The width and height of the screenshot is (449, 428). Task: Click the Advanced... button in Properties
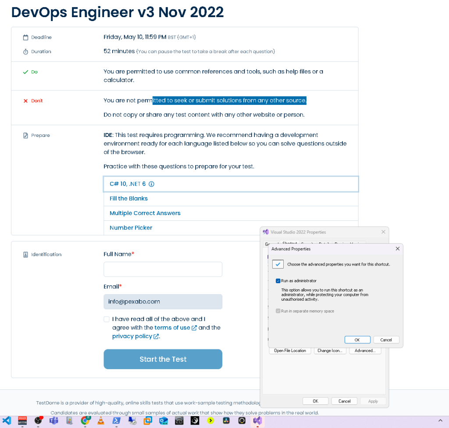(365, 351)
